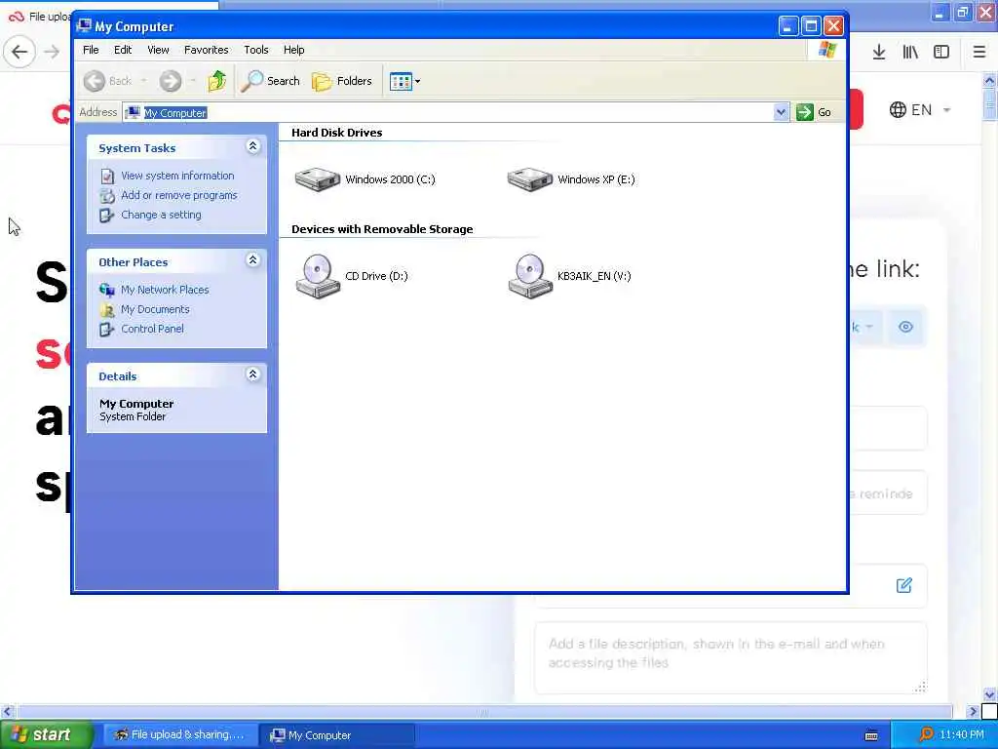Viewport: 998px width, 749px height.
Task: Open the File menu
Action: click(x=91, y=50)
